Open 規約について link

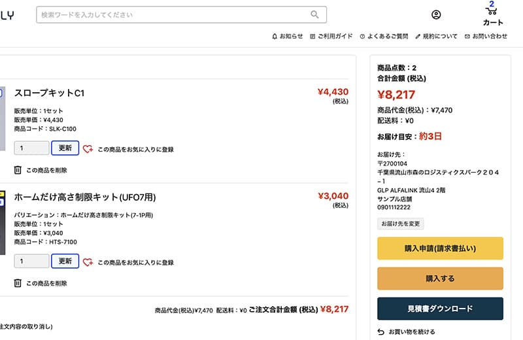point(436,36)
